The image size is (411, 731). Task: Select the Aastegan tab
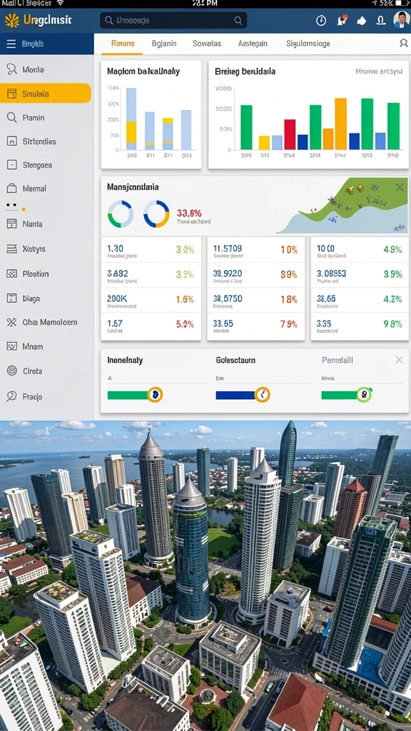click(x=253, y=44)
